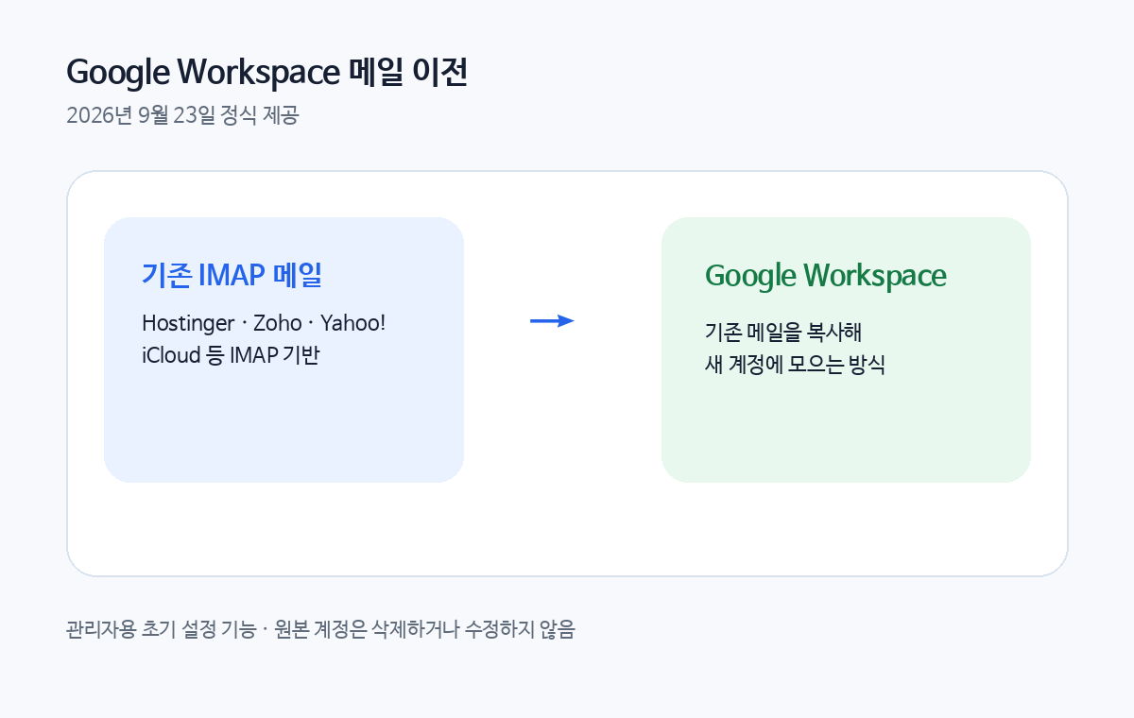Viewport: 1134px width, 718px height.
Task: Click the line 'iCloud 등 IMAP 기반'
Action: coord(231,355)
